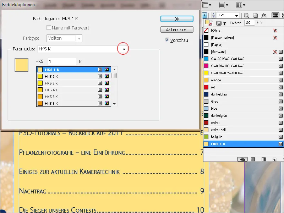Toggle the Vorschau preview checkbox

(167, 40)
